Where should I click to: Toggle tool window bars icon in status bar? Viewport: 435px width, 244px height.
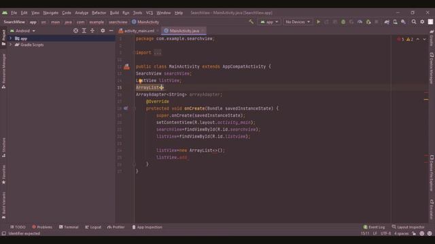(x=3, y=233)
